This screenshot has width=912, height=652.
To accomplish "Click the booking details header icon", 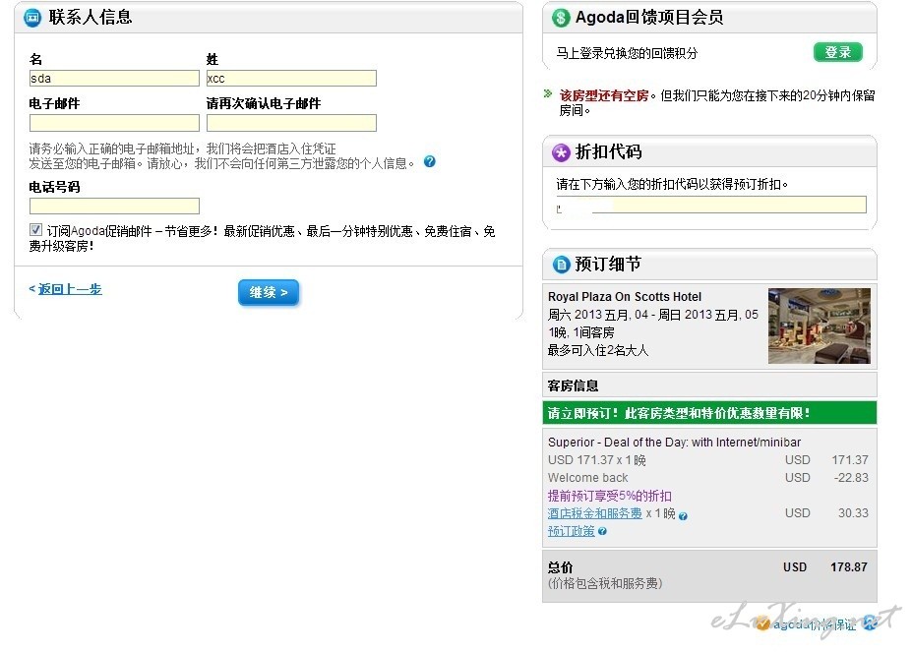I will point(561,265).
